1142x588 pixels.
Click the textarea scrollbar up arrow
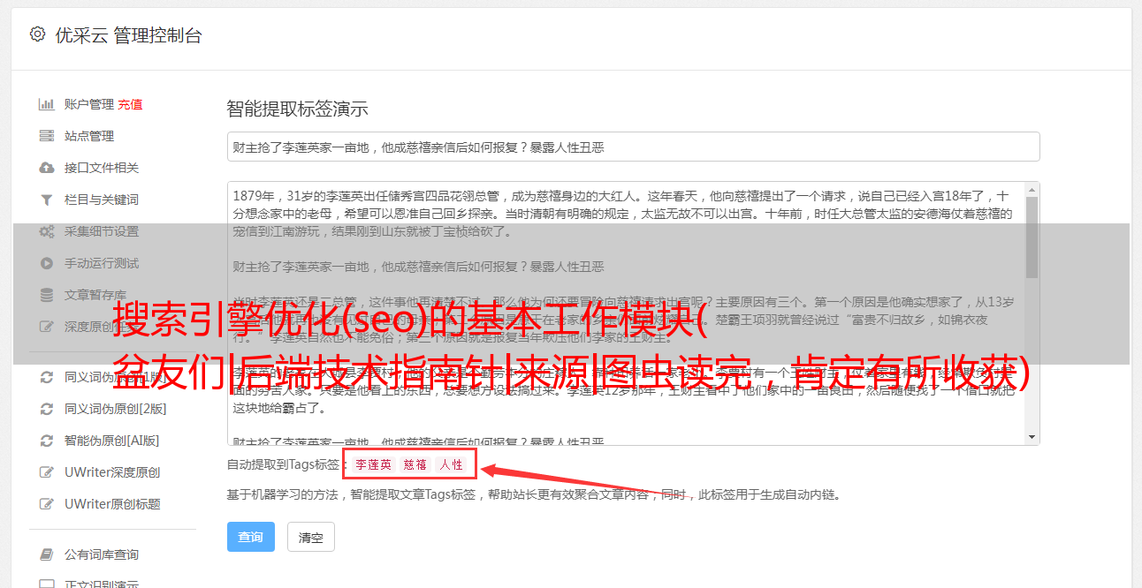tap(1032, 189)
